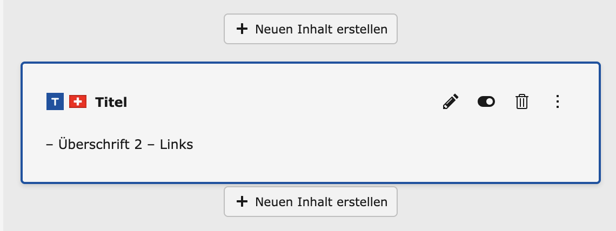Edit the Titel element with the pencil icon
The image size is (616, 231).
pyautogui.click(x=451, y=101)
